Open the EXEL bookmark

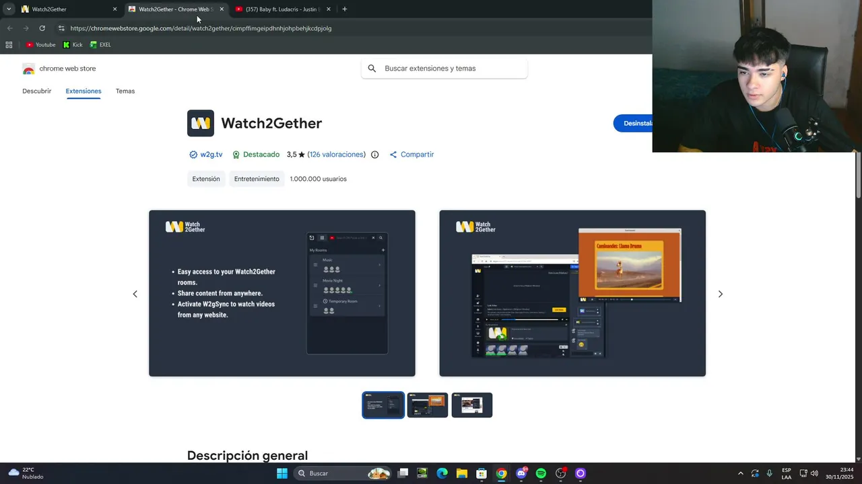coord(100,45)
